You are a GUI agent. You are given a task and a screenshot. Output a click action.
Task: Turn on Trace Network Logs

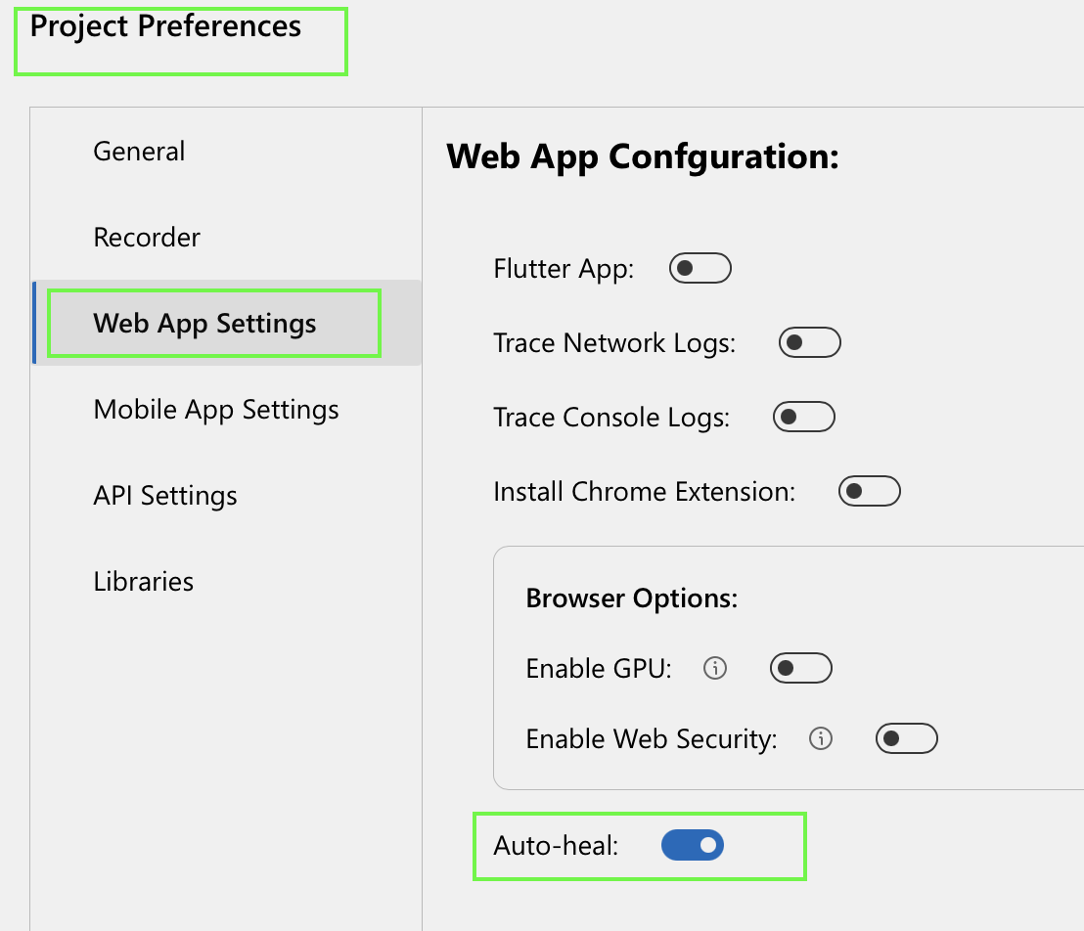(809, 342)
